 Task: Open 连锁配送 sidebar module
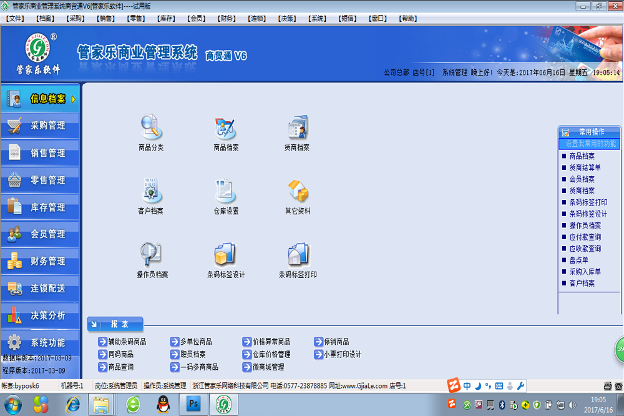[40, 288]
